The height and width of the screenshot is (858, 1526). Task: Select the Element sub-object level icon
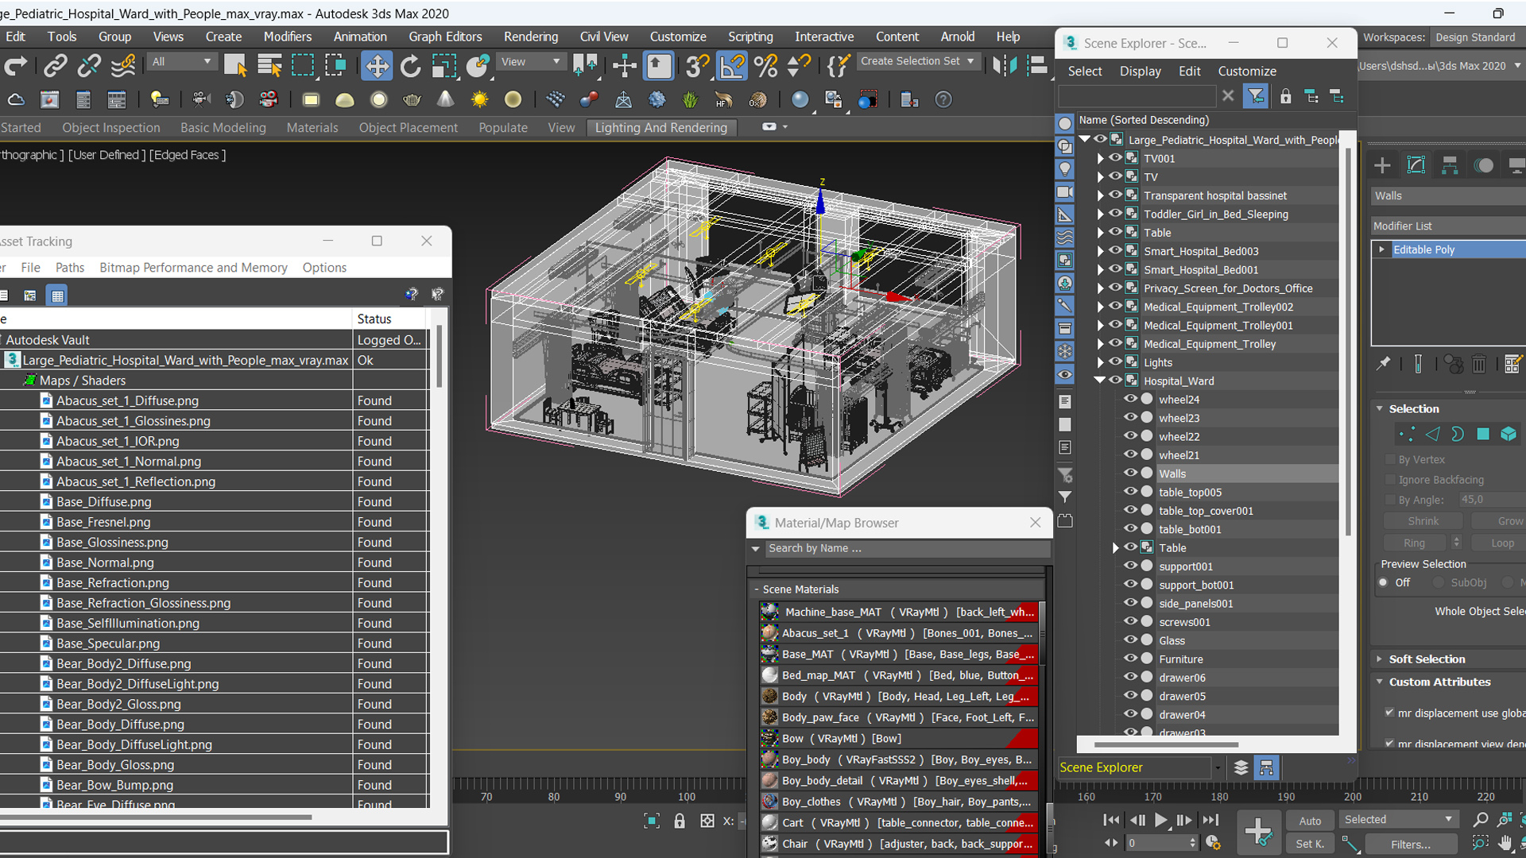pyautogui.click(x=1509, y=434)
